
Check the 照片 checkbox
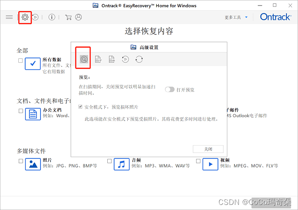coord(20,161)
